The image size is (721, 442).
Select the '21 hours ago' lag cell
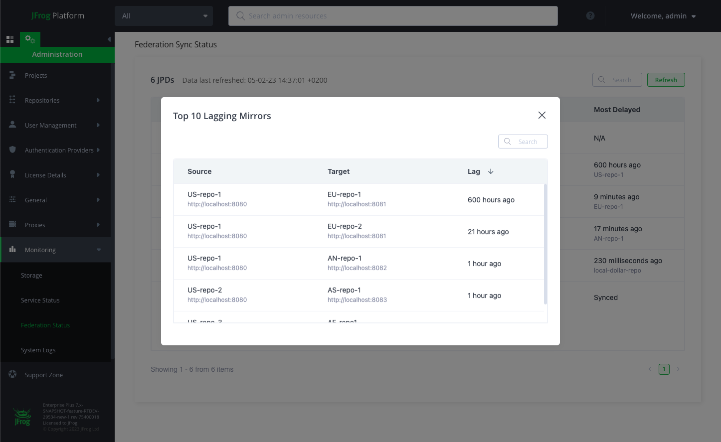pyautogui.click(x=488, y=232)
